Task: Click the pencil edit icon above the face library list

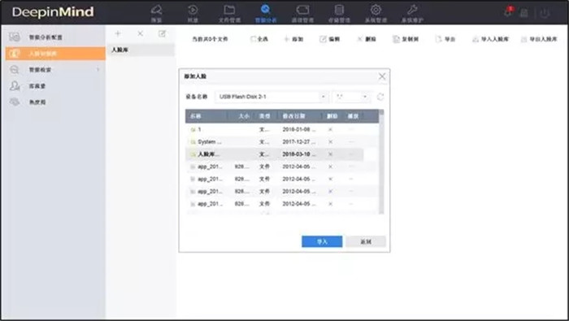Action: [x=162, y=34]
